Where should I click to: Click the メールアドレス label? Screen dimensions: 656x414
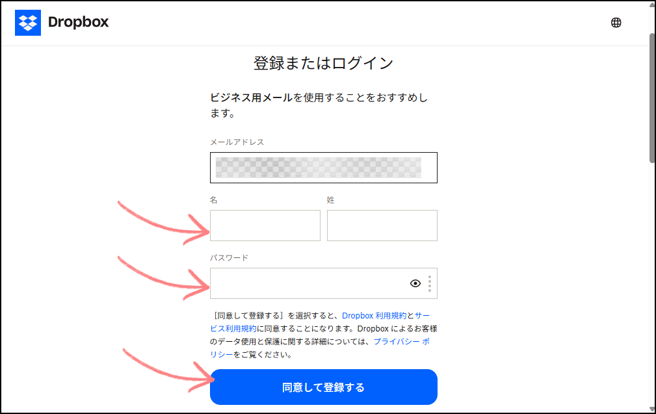coord(237,142)
